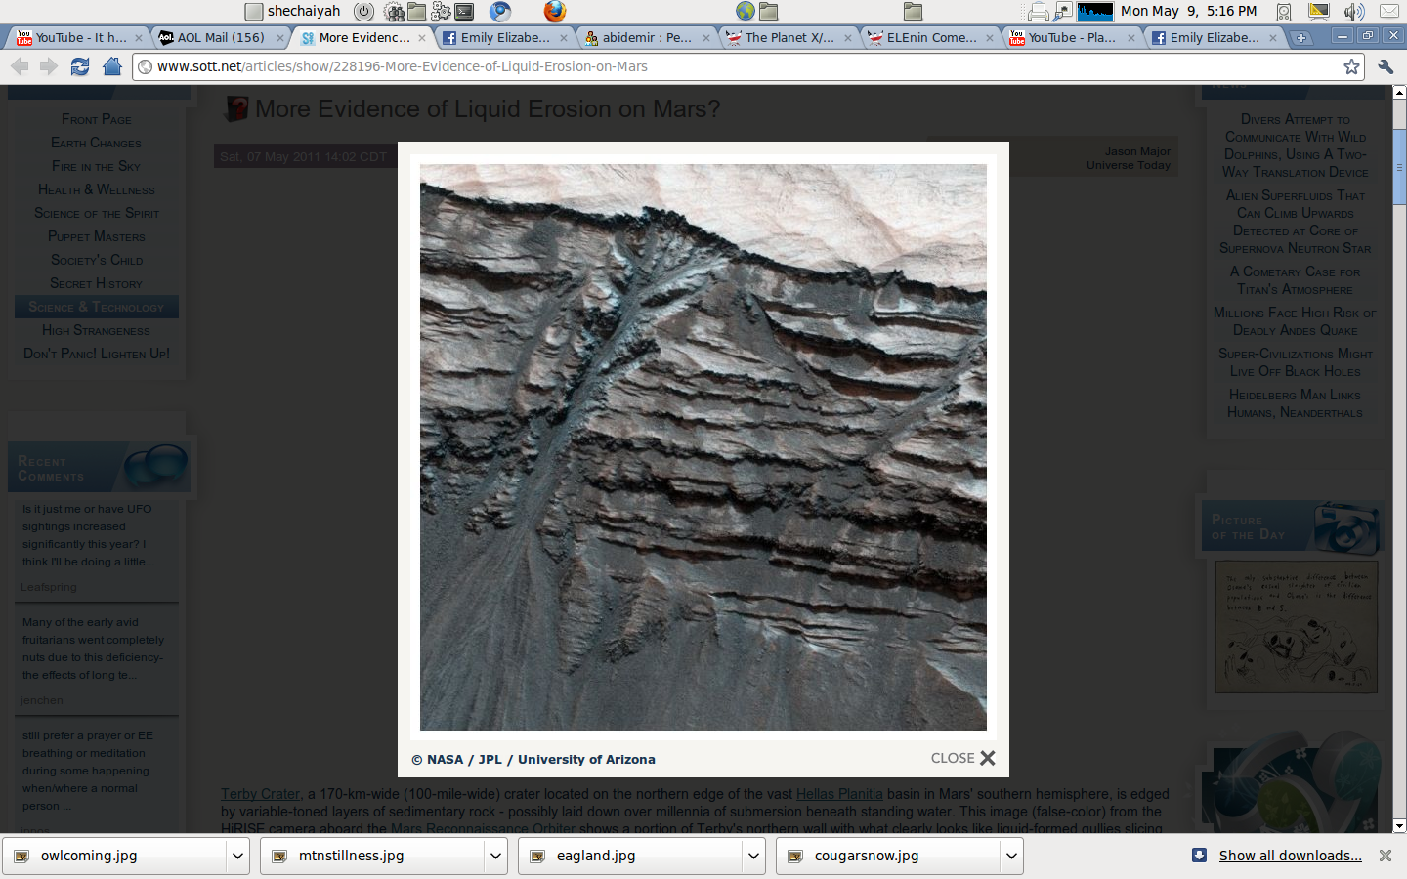
Task: Read the Cometary Case for Titan's Atmosphere story
Action: tap(1296, 280)
